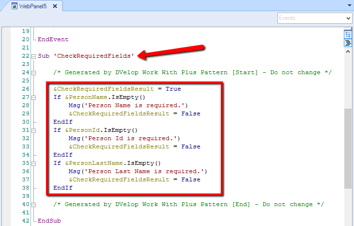Toggle outlining icon above the scrollbar
The image size is (354, 226).
pos(348,35)
